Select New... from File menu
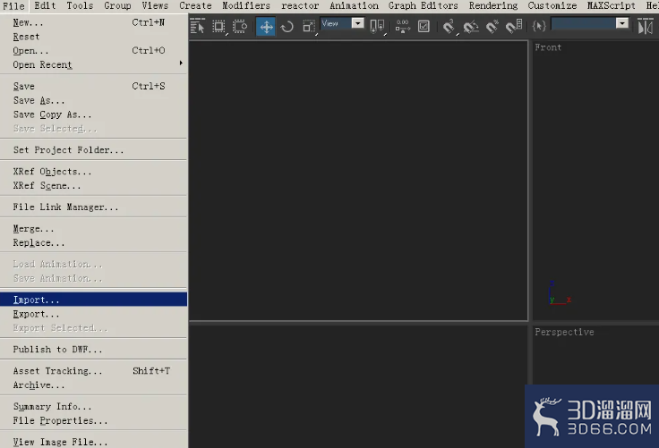The height and width of the screenshot is (448, 659). [x=94, y=22]
